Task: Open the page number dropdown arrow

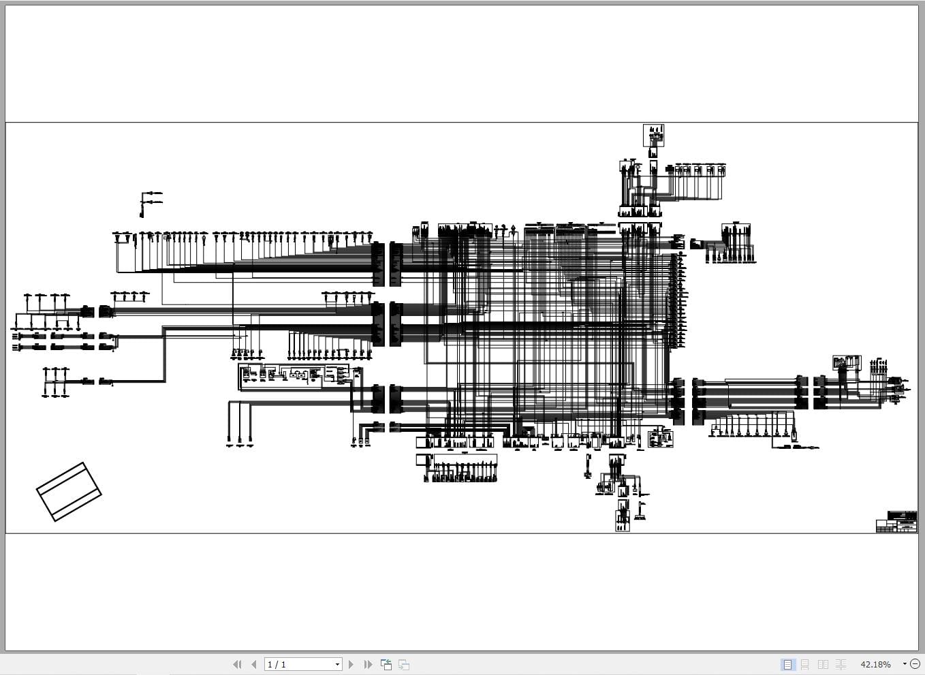Action: 337,664
